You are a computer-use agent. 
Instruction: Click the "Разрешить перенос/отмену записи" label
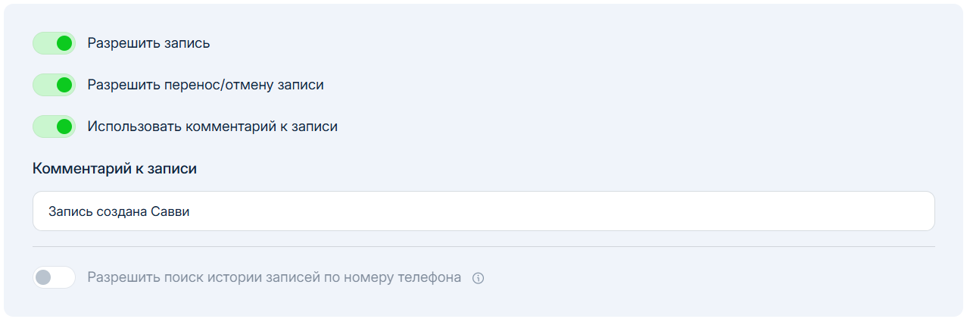coord(205,85)
